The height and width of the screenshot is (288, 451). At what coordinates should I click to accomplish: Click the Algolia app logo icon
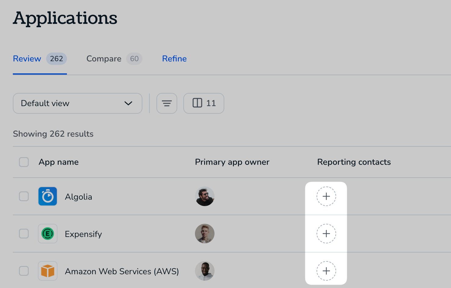[x=48, y=196]
